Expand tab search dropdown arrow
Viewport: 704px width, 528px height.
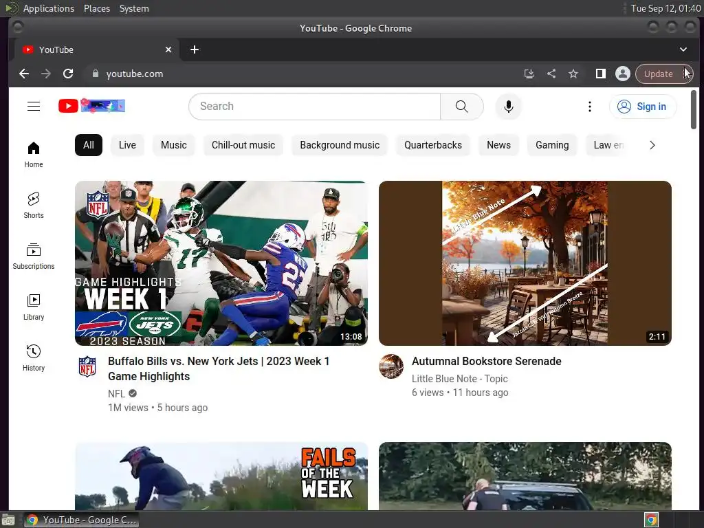click(683, 49)
